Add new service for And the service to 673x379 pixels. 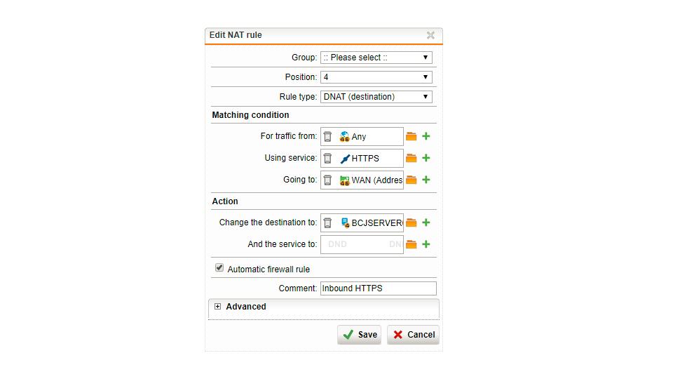(x=426, y=244)
